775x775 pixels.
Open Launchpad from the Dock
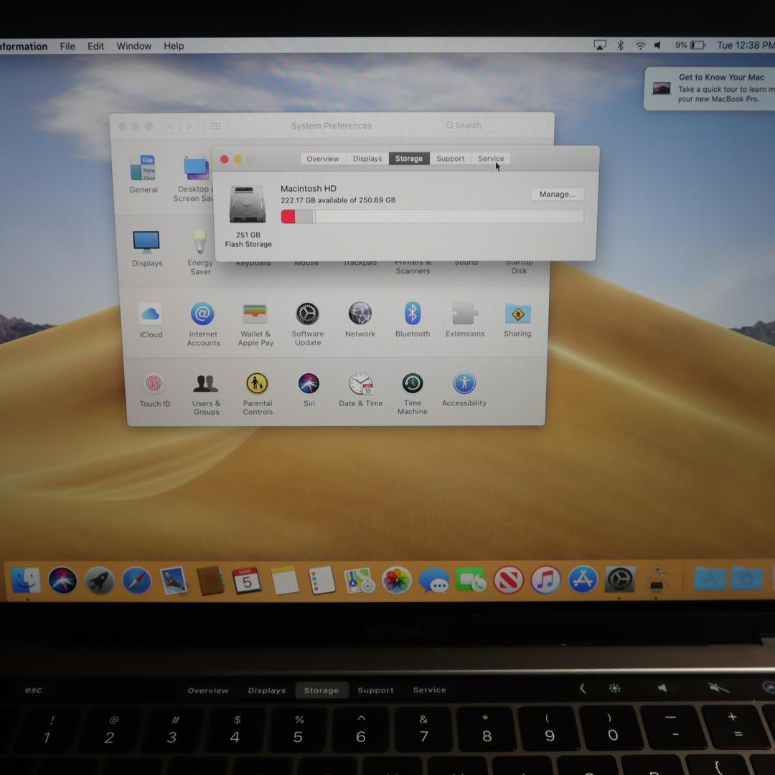pos(100,581)
